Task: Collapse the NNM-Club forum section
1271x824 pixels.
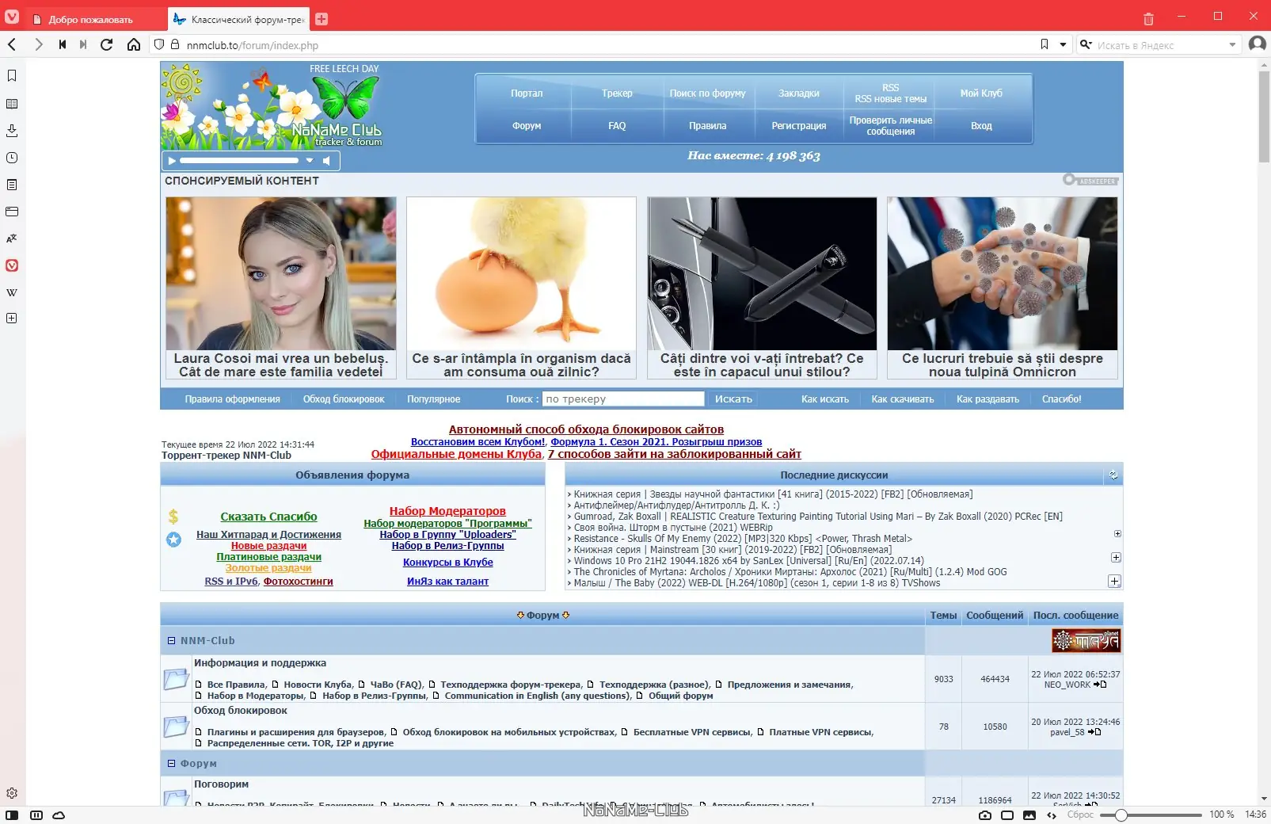Action: [x=172, y=640]
